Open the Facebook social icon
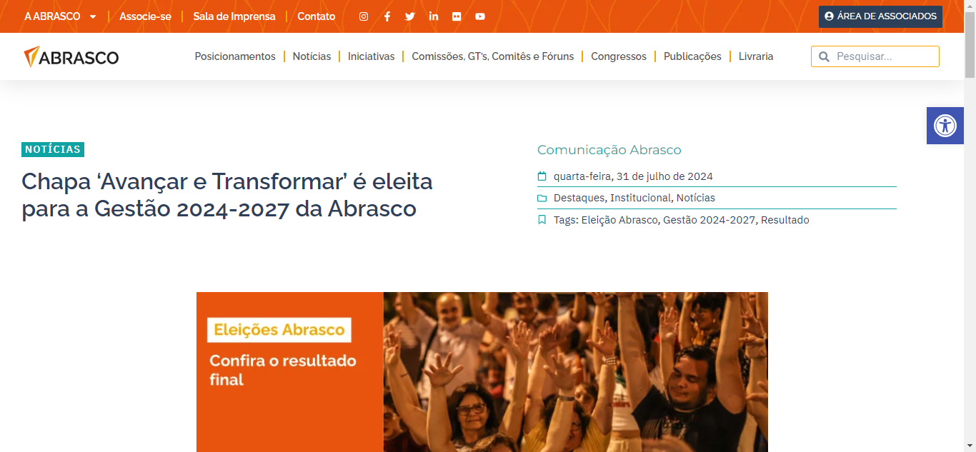 pyautogui.click(x=387, y=16)
